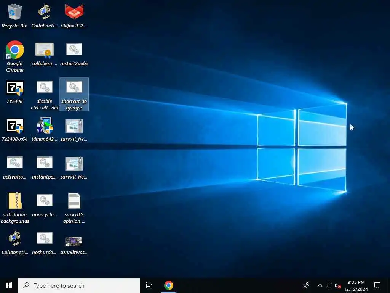Open the Windows Start menu
Screen dimensions: 390x293
(9, 285)
